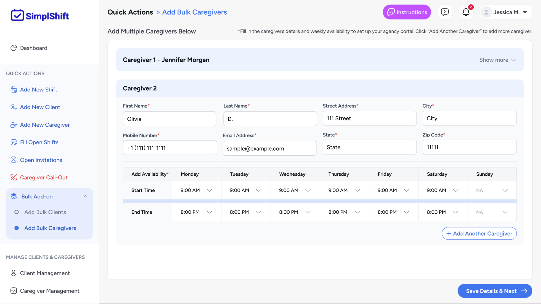The image size is (541, 304).
Task: Click the Open Invitations icon
Action: [13, 160]
